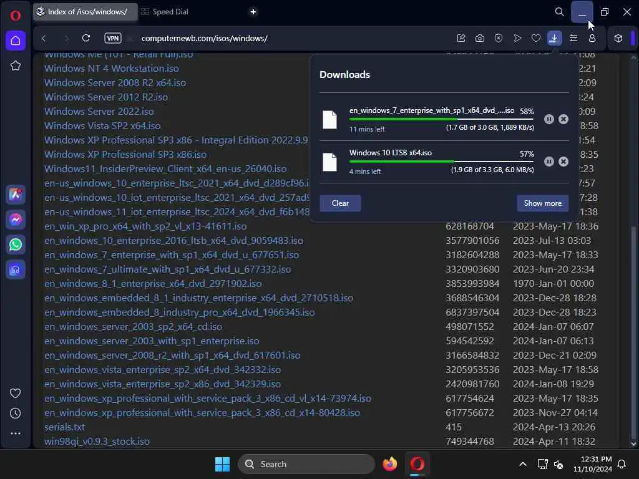This screenshot has height=479, width=639.
Task: Open Windows NT 4 Workstation.iso link
Action: click(111, 68)
